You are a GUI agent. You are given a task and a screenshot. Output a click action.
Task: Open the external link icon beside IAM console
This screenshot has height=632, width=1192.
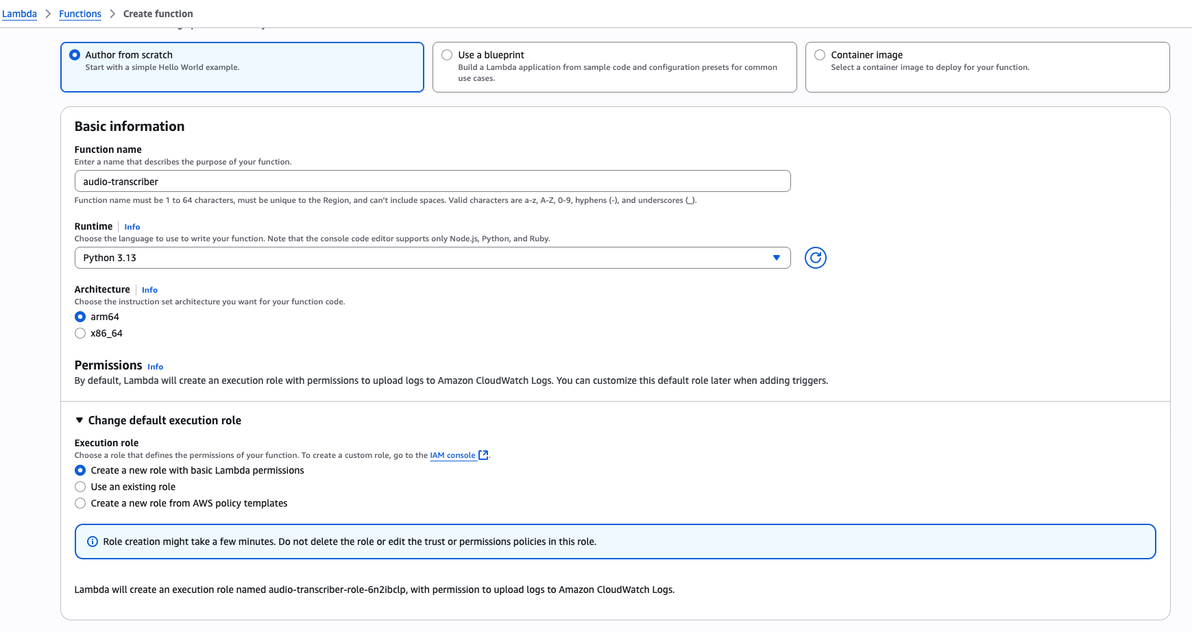point(483,455)
